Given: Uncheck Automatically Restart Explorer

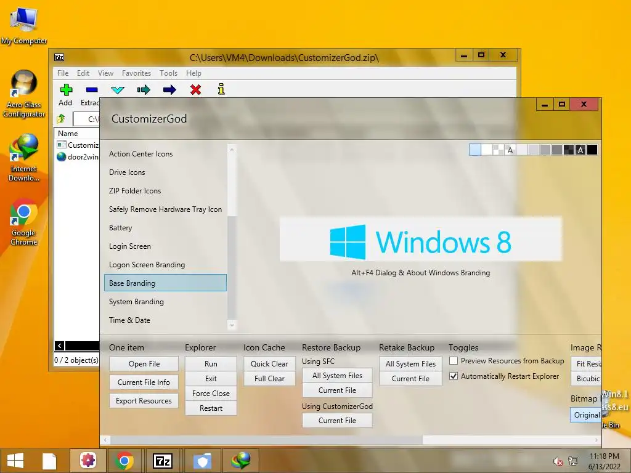Looking at the screenshot, I should 454,376.
